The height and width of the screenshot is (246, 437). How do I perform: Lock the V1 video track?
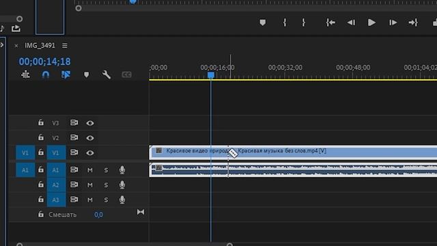(41, 152)
